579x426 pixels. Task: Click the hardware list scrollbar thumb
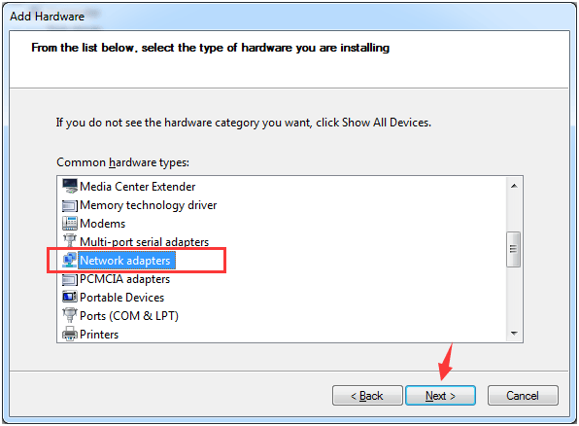(513, 249)
